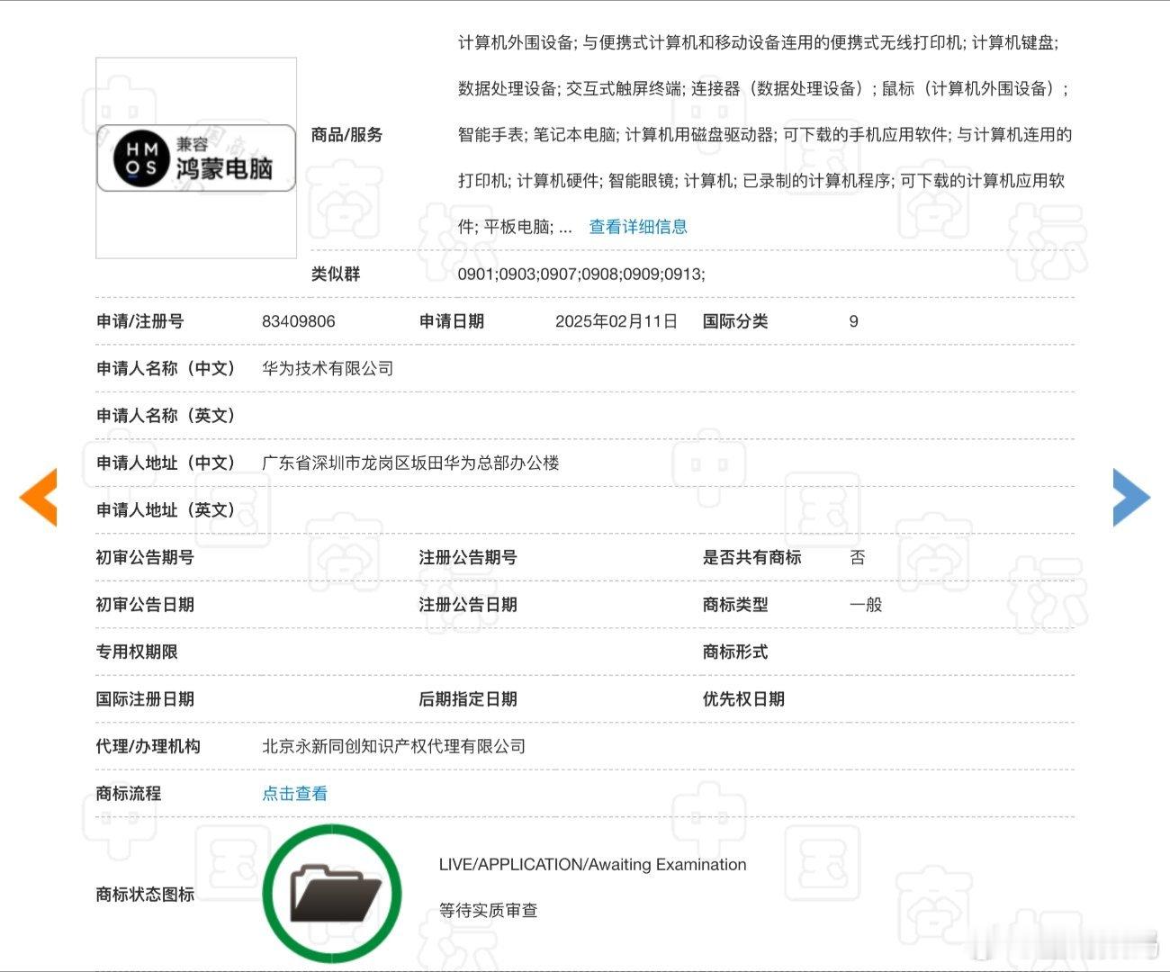Click the 国际分类 label
Screen dimensions: 1170x972
(735, 321)
